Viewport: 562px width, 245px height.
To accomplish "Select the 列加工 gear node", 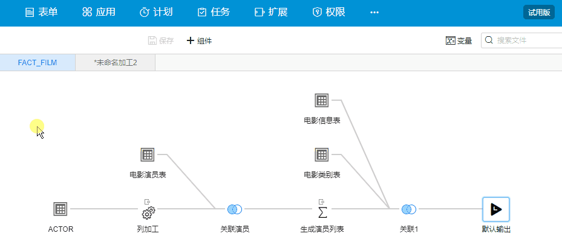I will tap(148, 212).
